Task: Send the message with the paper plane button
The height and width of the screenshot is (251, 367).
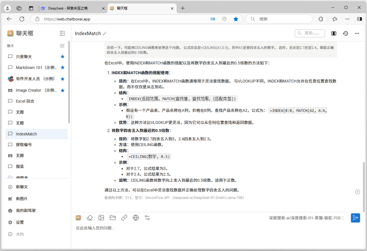Action: 355,218
